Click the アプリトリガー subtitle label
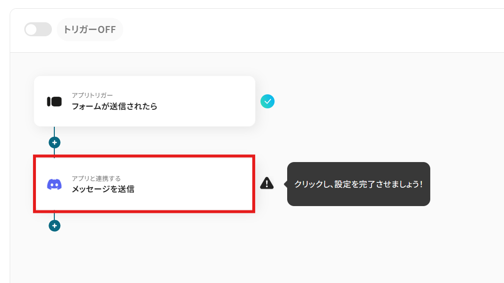 92,95
